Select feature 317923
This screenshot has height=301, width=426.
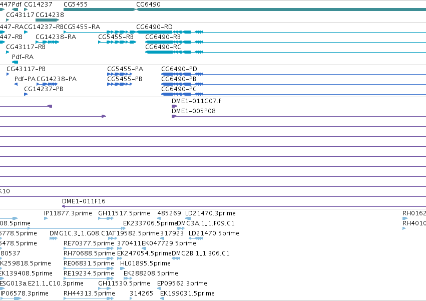coord(172,233)
